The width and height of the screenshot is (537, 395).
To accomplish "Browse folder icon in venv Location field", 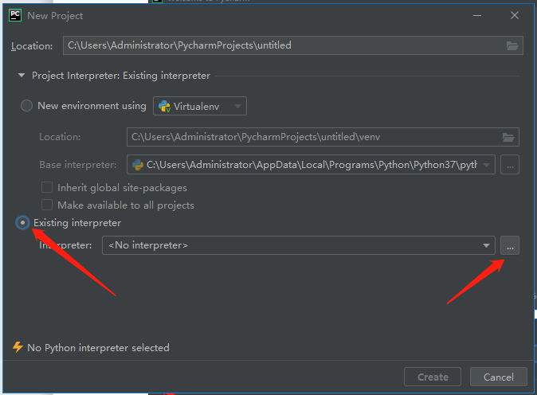I will coord(508,137).
